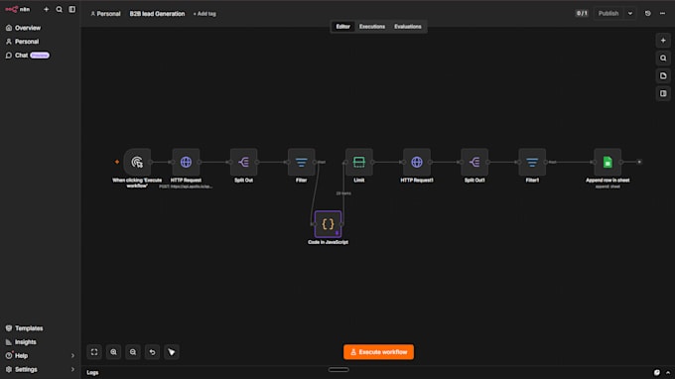Open the Publish dropdown arrow
The width and height of the screenshot is (675, 379).
[x=629, y=13]
